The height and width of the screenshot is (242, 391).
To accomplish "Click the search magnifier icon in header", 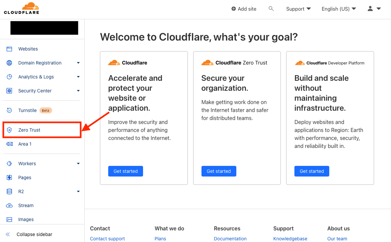I will (271, 9).
